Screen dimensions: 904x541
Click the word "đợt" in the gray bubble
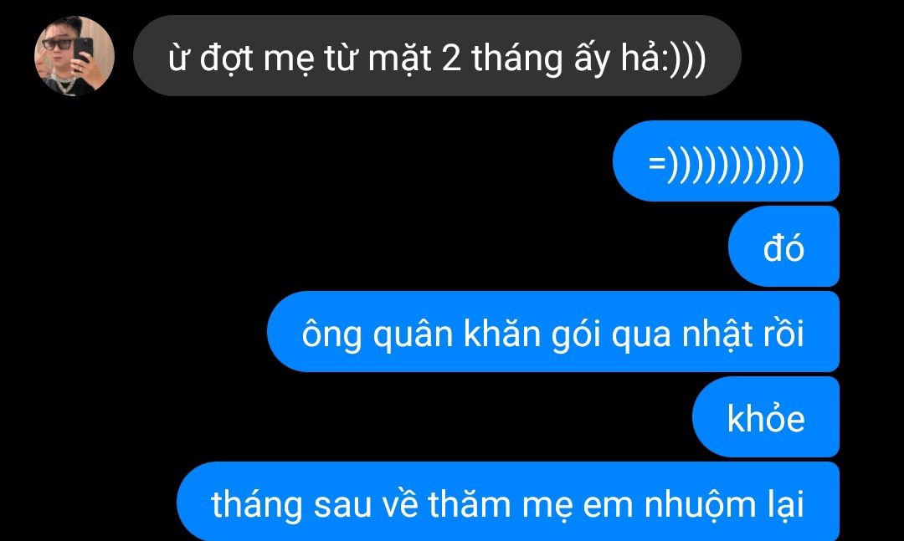coord(226,59)
